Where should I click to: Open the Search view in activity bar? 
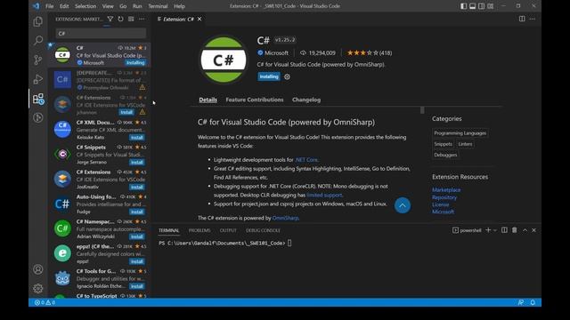[x=37, y=40]
